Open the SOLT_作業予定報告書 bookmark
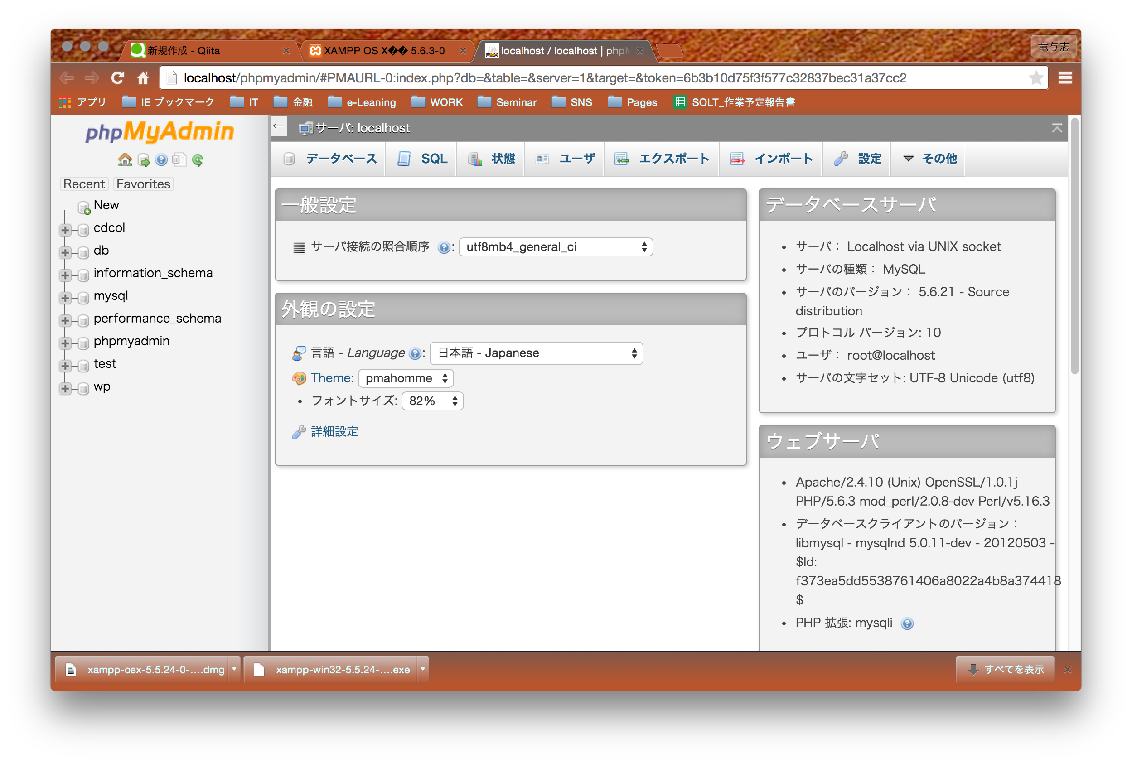Viewport: 1132px width, 763px height. (x=735, y=102)
